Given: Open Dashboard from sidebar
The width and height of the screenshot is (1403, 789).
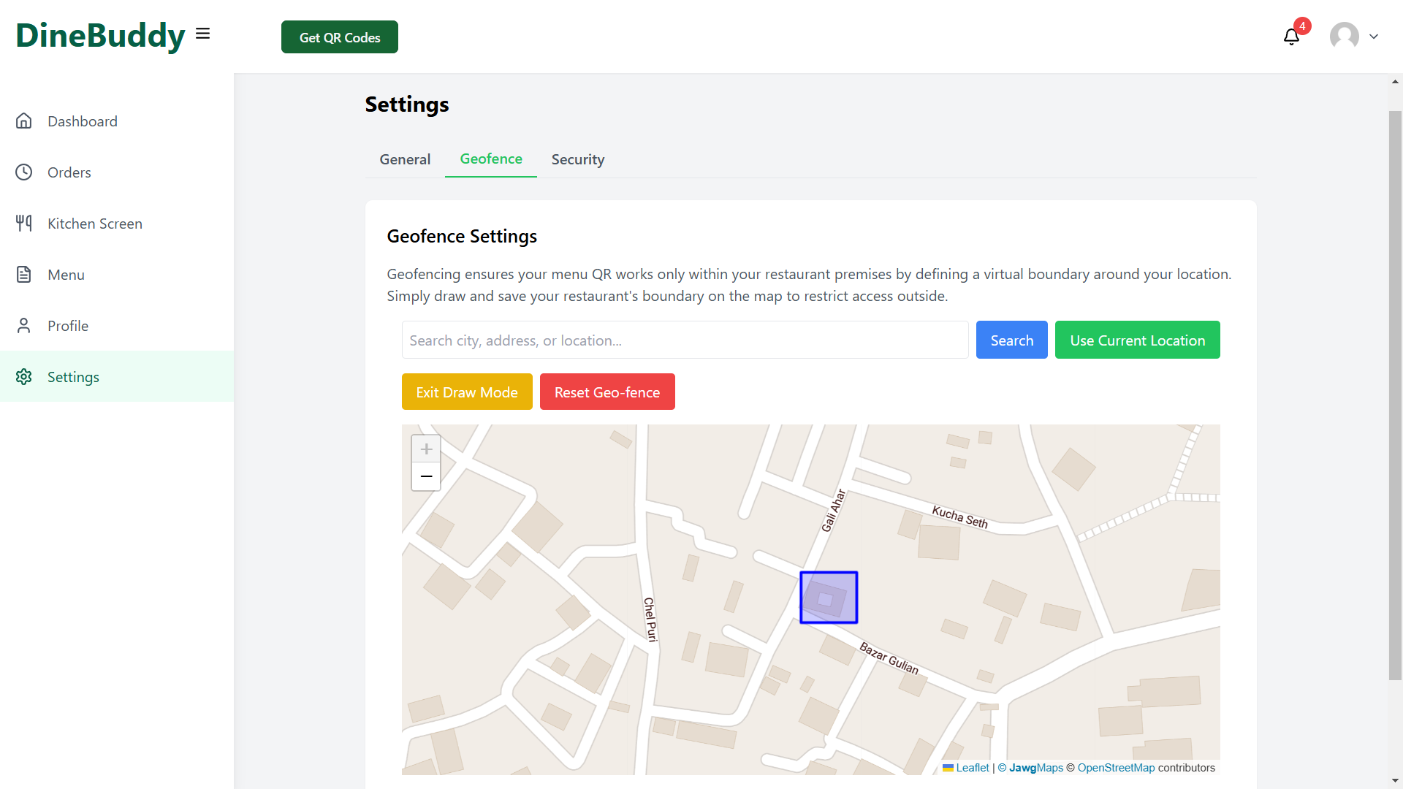Looking at the screenshot, I should [117, 121].
